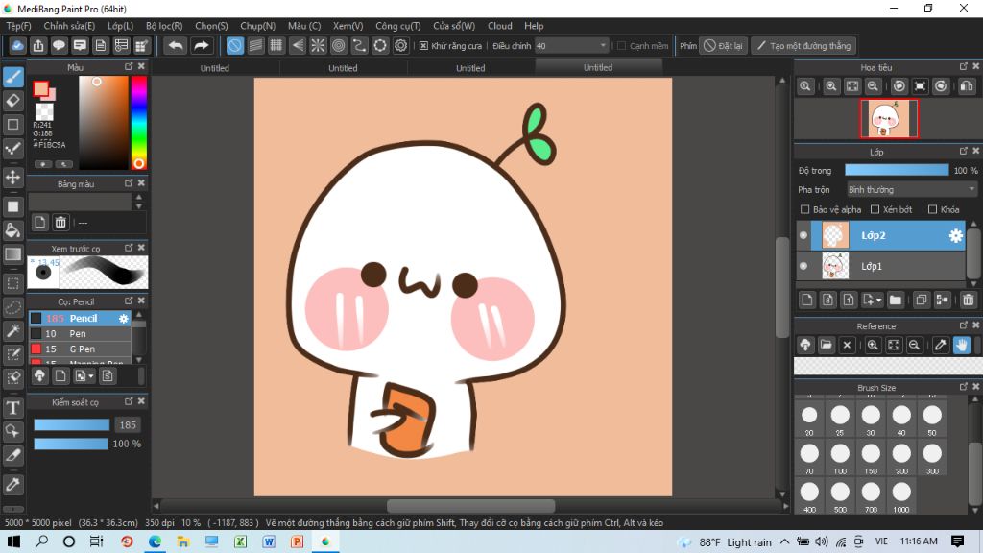The image size is (983, 553).
Task: Enable radial snap guide
Action: (x=318, y=46)
